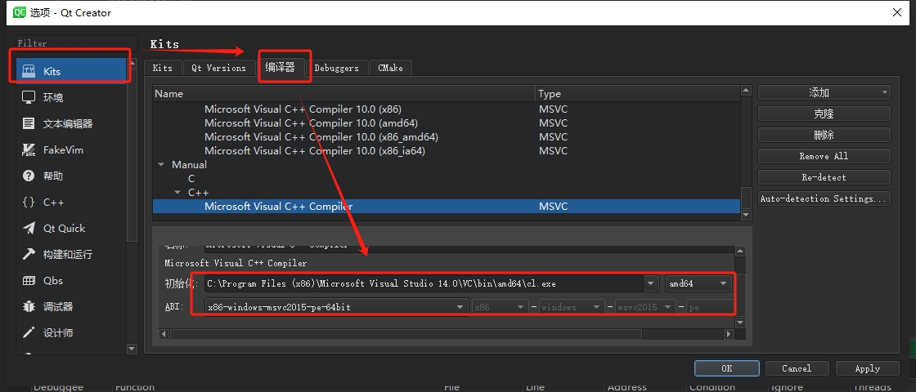Switch to the Qt Versions tab
Viewport: 916px width, 392px height.
pyautogui.click(x=218, y=68)
